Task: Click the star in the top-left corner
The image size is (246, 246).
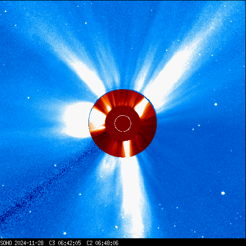Action: point(6,12)
